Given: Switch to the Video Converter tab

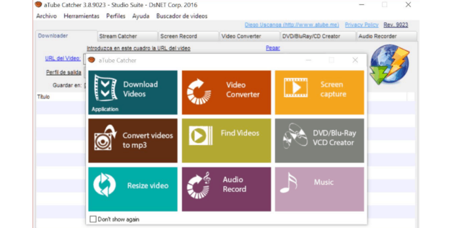Looking at the screenshot, I should (x=249, y=37).
